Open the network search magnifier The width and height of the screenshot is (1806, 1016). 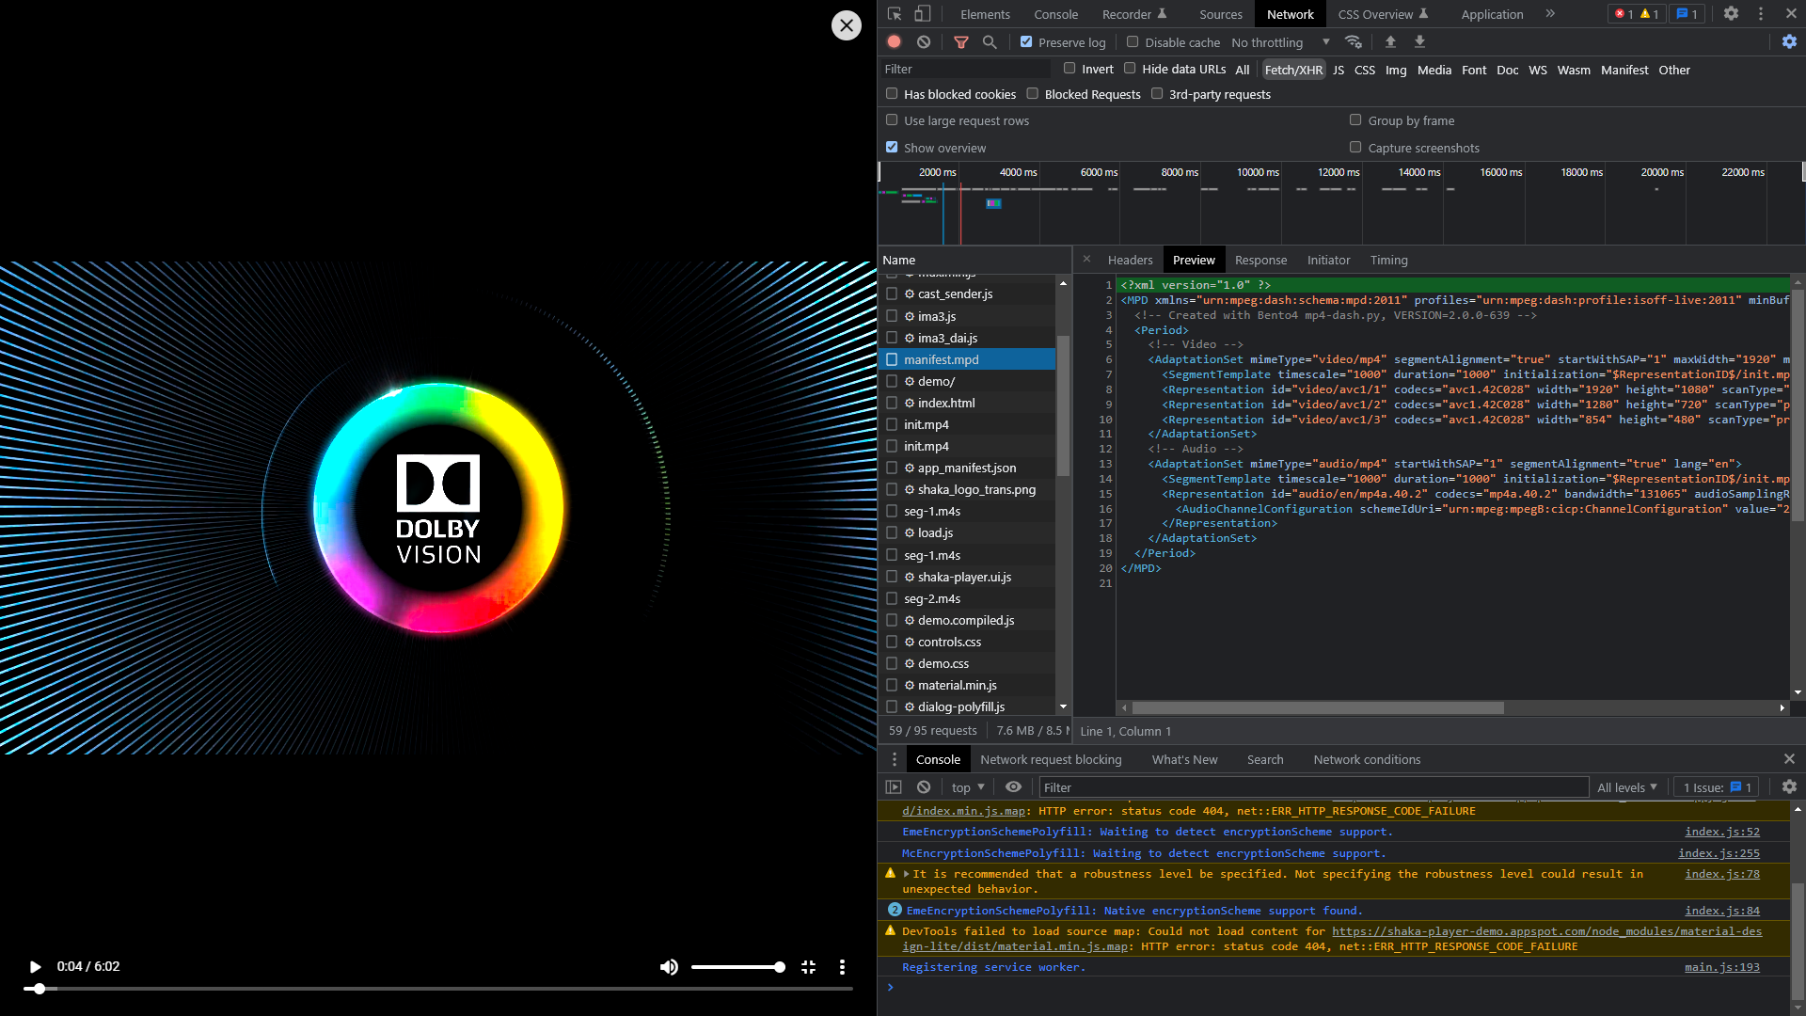point(990,42)
